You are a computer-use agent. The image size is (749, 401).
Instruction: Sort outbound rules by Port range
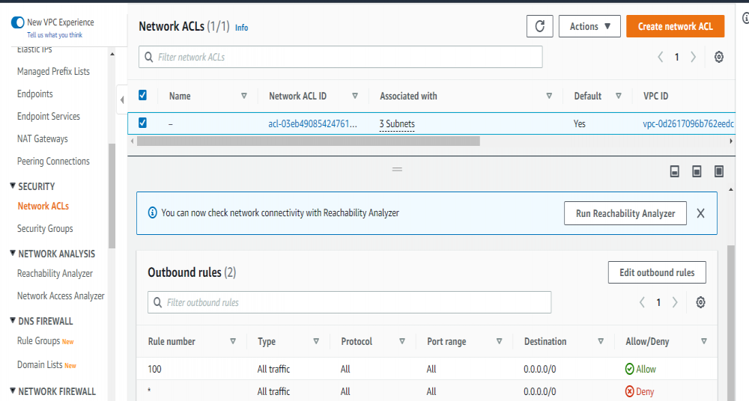coord(499,341)
